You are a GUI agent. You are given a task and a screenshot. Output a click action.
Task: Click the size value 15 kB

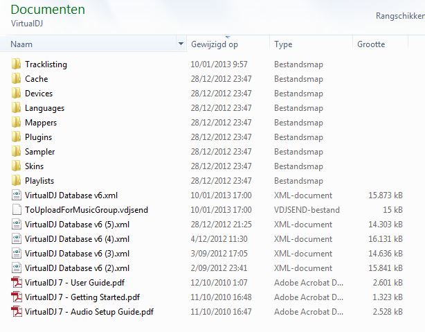(392, 210)
